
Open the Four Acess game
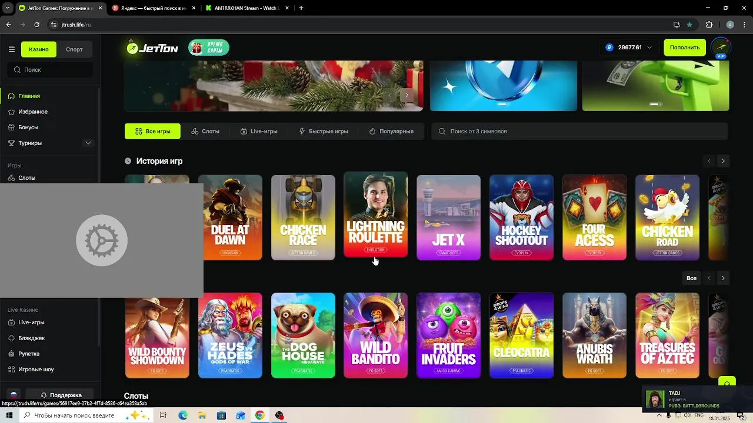coord(594,217)
